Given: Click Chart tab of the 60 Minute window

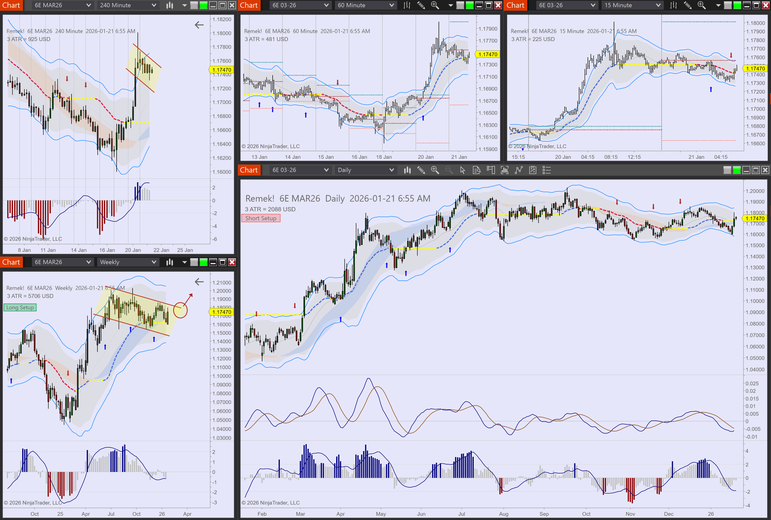Looking at the screenshot, I should tap(249, 5).
